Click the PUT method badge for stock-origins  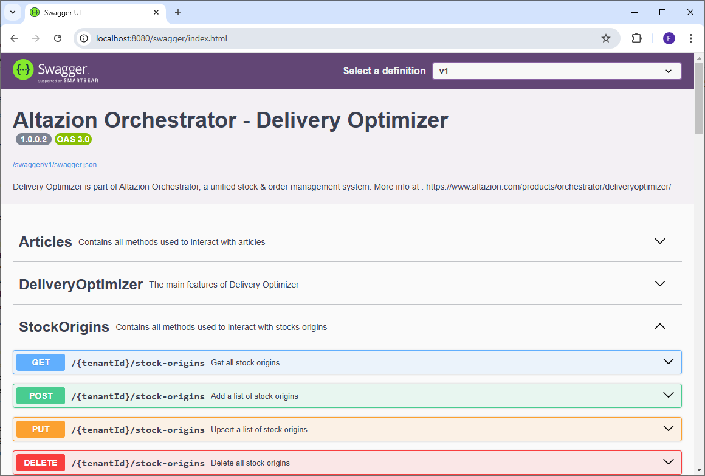pyautogui.click(x=40, y=429)
